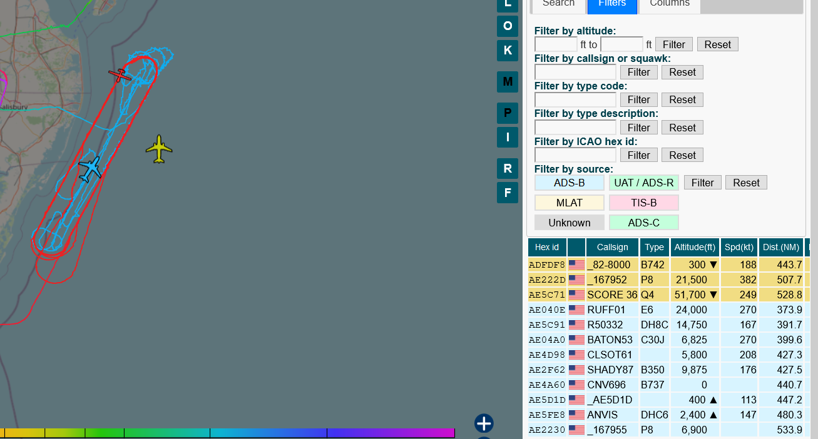
Task: Click distance value 443.7 in the table
Action: click(x=789, y=265)
